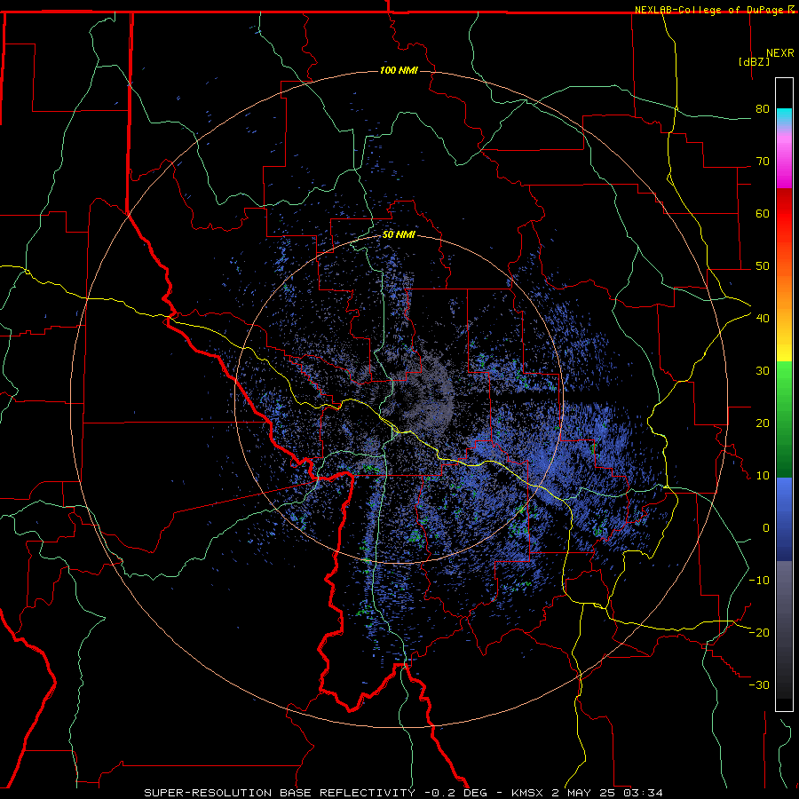This screenshot has height=799, width=799.
Task: Click the -20 value on dBZ scale
Action: click(x=759, y=632)
